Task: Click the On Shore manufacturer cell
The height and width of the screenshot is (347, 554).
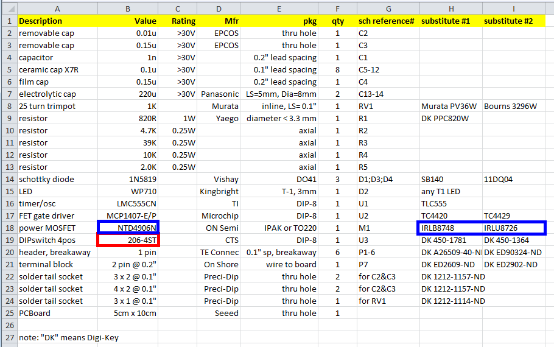Action: coord(219,265)
